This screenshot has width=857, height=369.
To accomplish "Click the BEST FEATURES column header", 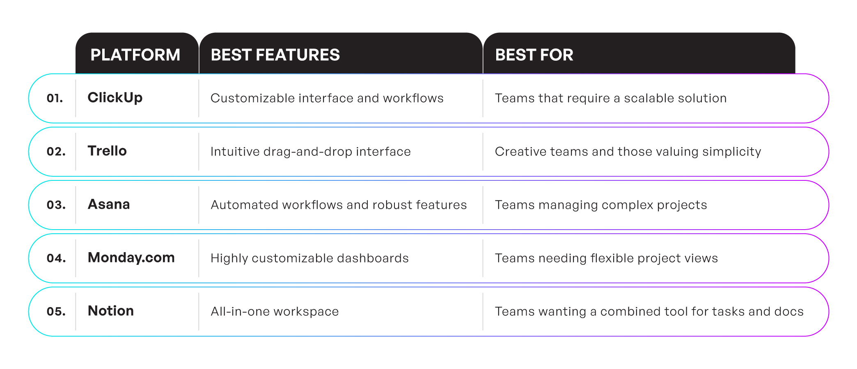I will coord(275,55).
